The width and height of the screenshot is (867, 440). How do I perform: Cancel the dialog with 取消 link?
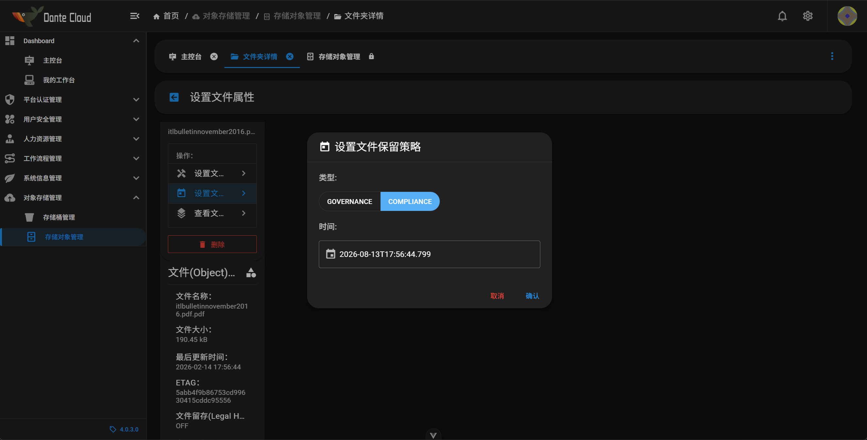click(x=497, y=296)
